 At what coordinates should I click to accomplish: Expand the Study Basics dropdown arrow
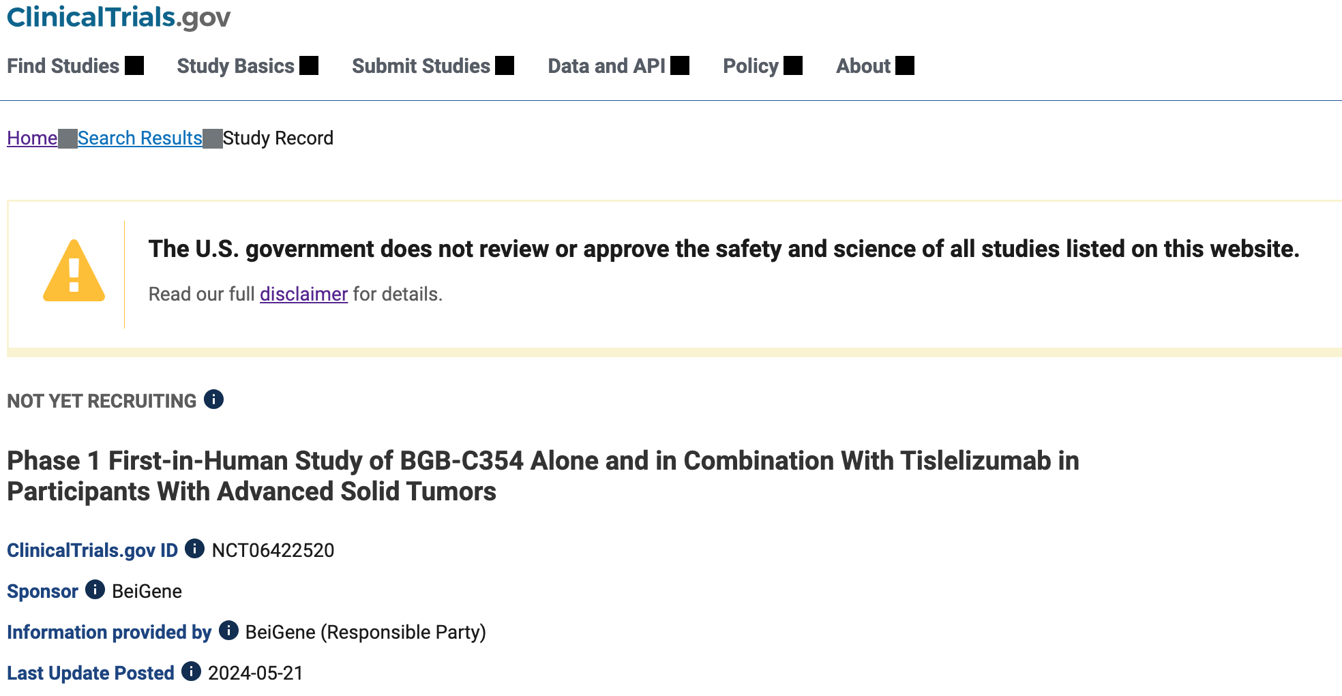point(309,65)
